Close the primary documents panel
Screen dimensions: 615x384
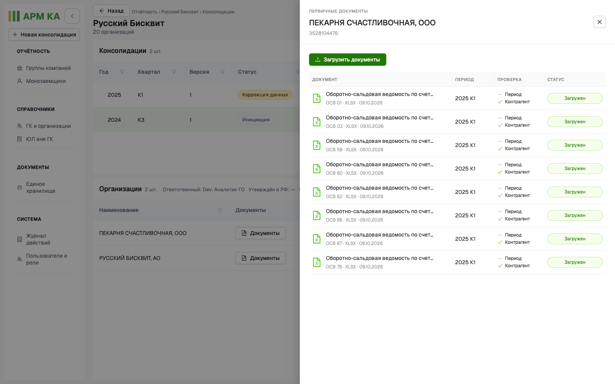point(600,22)
